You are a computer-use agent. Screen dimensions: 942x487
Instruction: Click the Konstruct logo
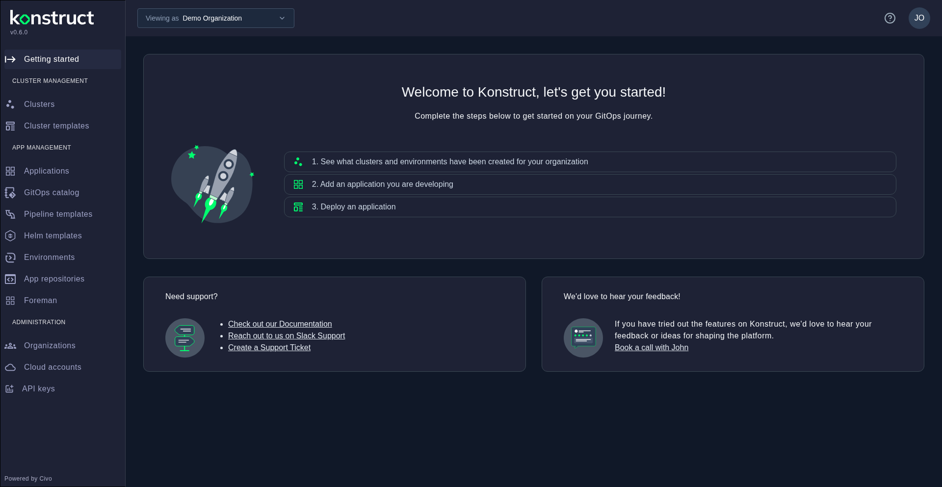(52, 18)
